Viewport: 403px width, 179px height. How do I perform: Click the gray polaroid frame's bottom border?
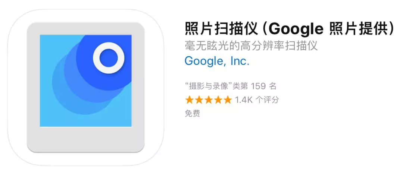click(x=85, y=139)
